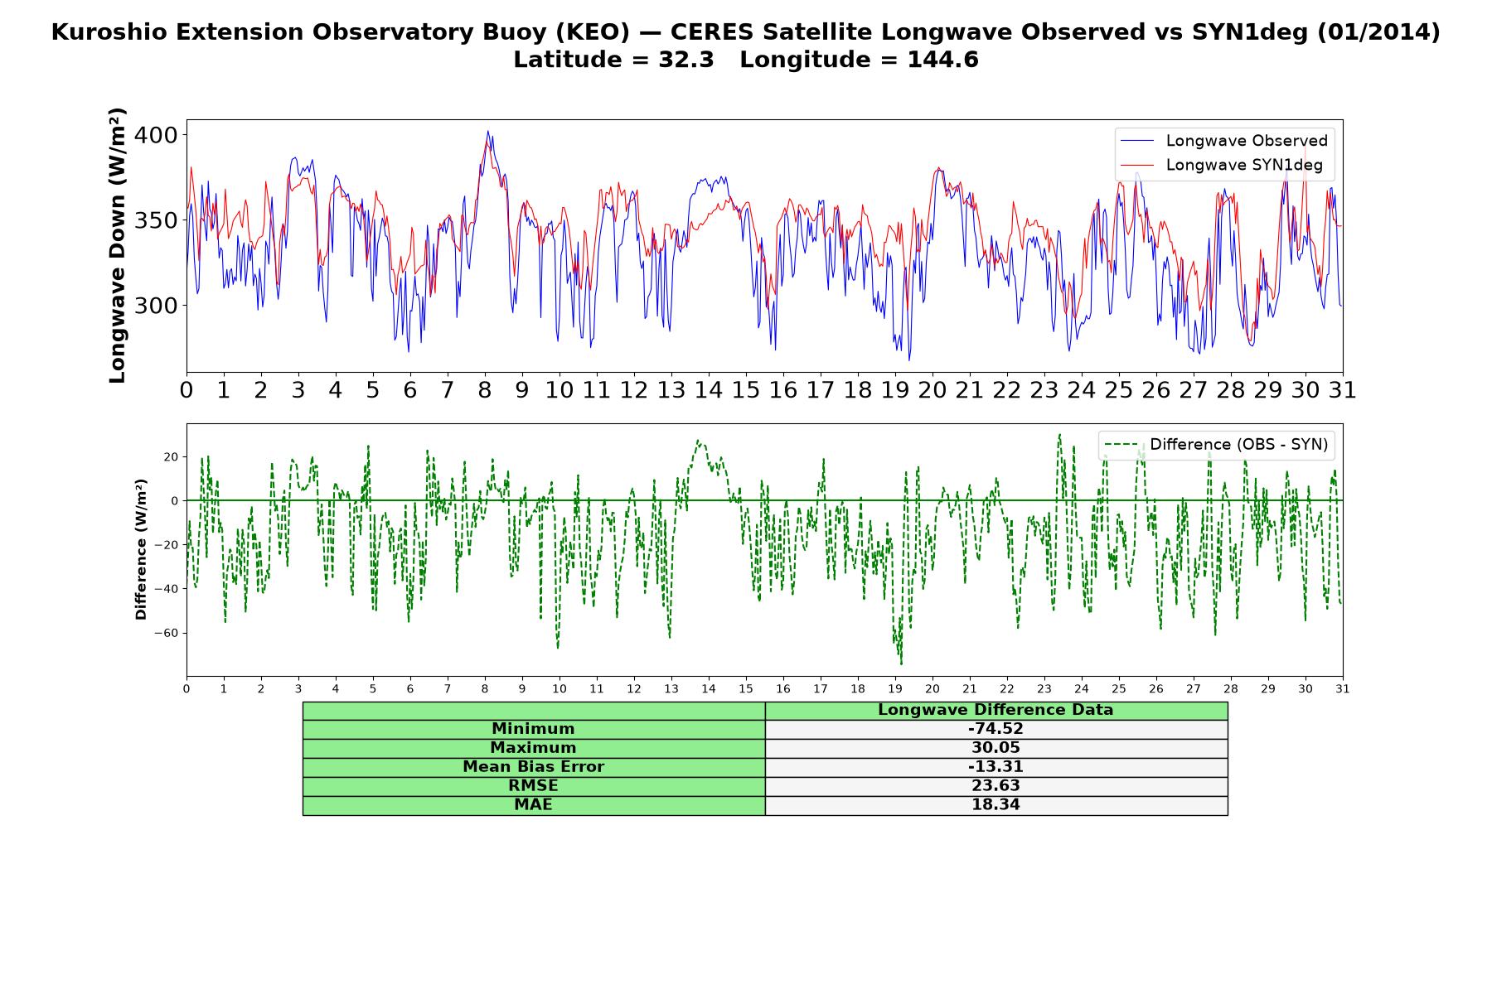Click the Longwave Difference Data table header
Image resolution: width=1492 pixels, height=994 pixels.
pyautogui.click(x=995, y=711)
